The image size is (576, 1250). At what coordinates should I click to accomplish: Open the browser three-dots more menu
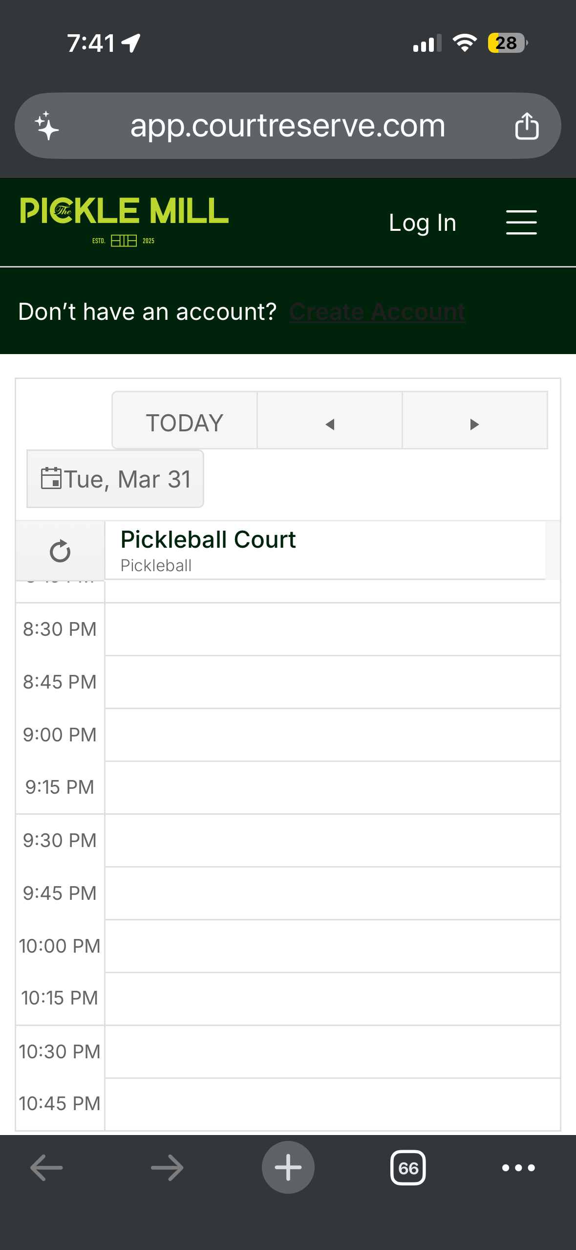pos(518,1168)
